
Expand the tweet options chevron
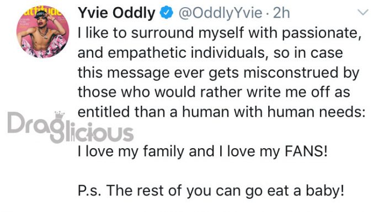click(363, 12)
